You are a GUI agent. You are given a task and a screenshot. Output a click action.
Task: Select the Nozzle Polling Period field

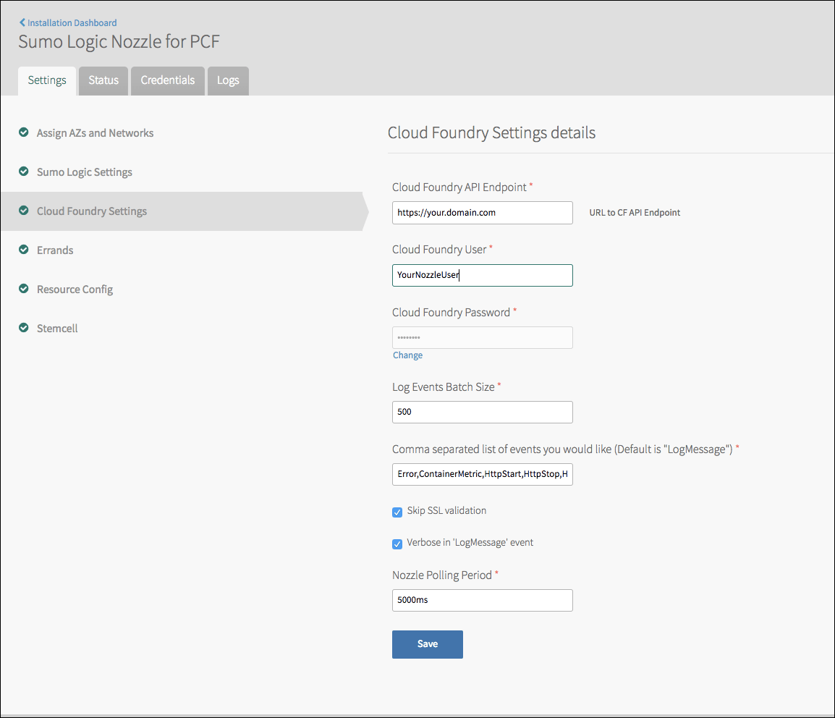click(482, 600)
